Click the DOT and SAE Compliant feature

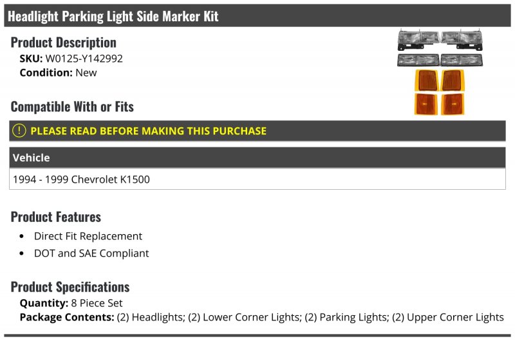tap(91, 253)
